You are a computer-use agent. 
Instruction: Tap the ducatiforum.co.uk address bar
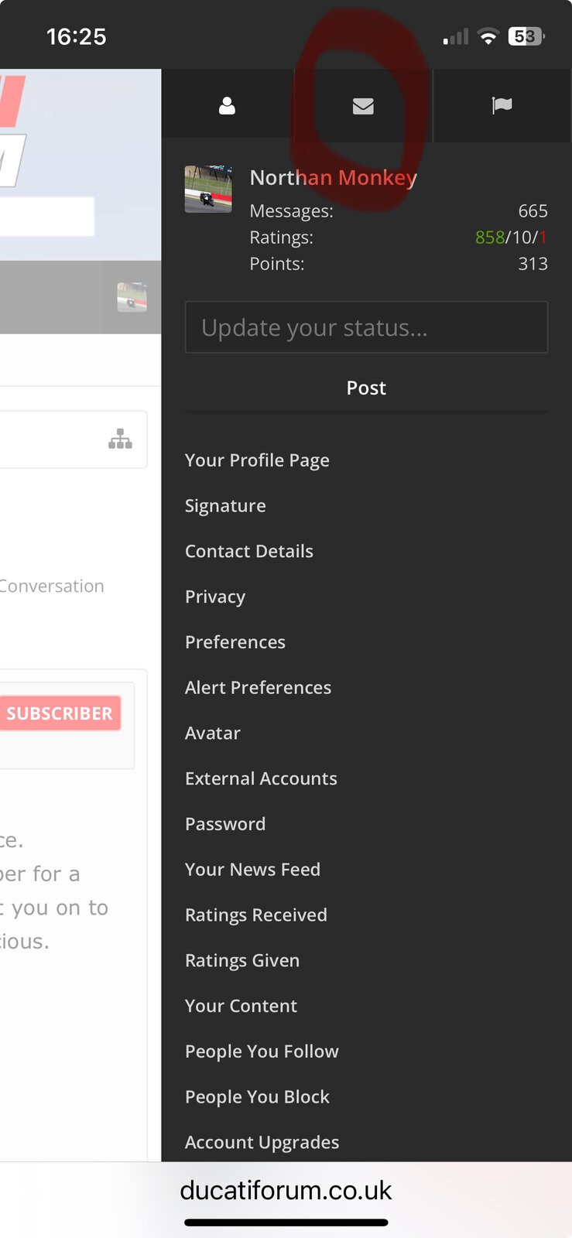[286, 1190]
